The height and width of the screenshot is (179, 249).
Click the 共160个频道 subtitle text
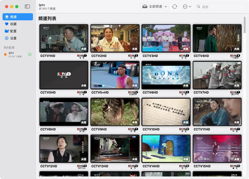pyautogui.click(x=47, y=9)
